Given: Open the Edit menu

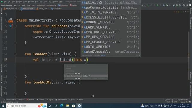Looking at the screenshot, I should 9,2.
